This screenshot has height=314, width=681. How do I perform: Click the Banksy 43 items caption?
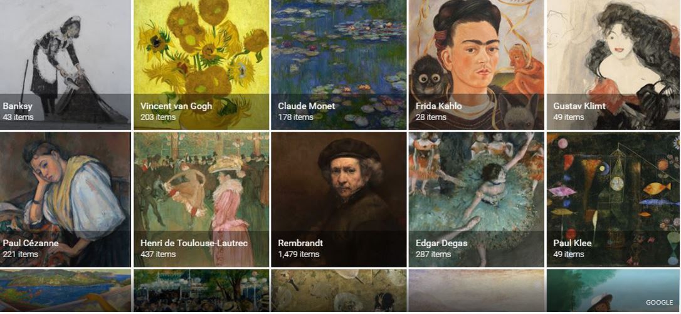pos(18,118)
